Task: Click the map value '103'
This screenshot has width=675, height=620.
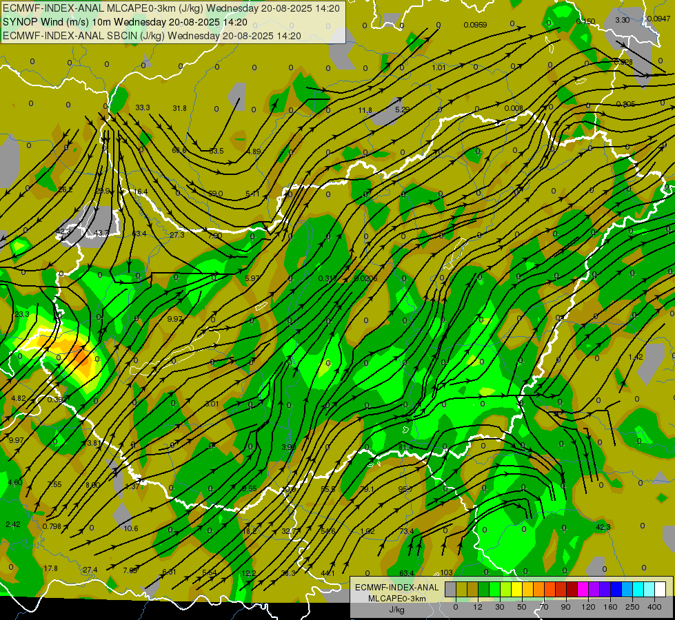Action: [446, 572]
